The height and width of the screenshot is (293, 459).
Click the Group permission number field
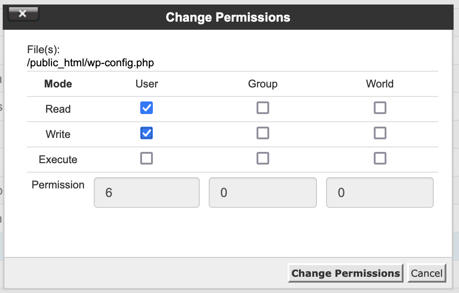[263, 192]
